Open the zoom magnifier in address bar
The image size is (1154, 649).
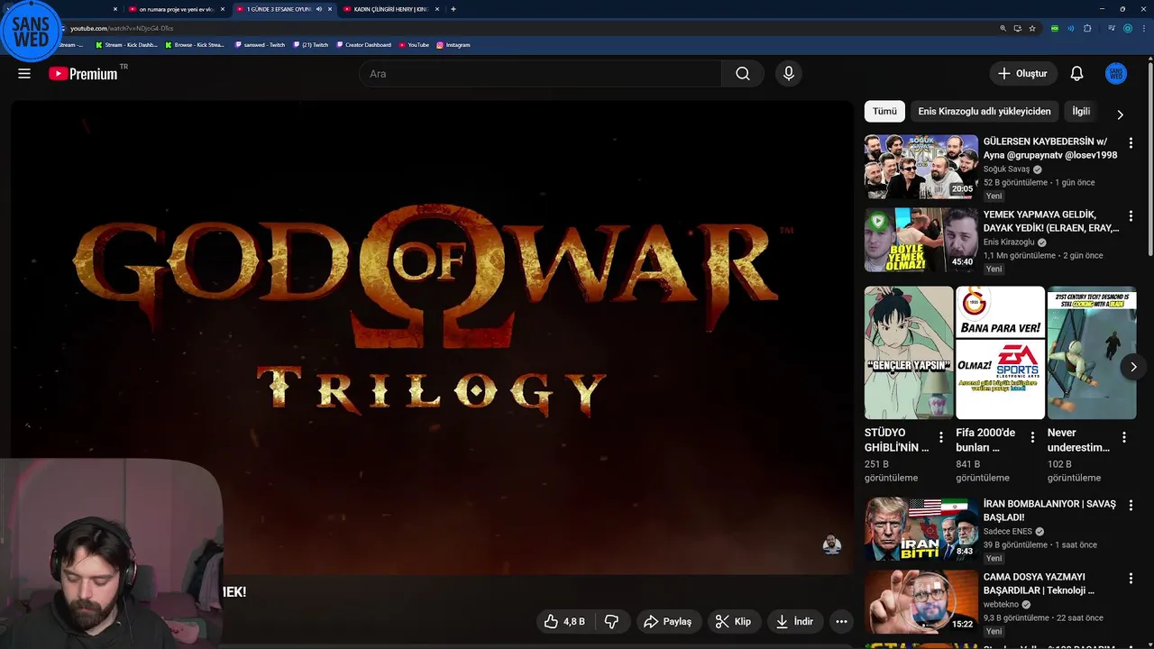[1003, 28]
